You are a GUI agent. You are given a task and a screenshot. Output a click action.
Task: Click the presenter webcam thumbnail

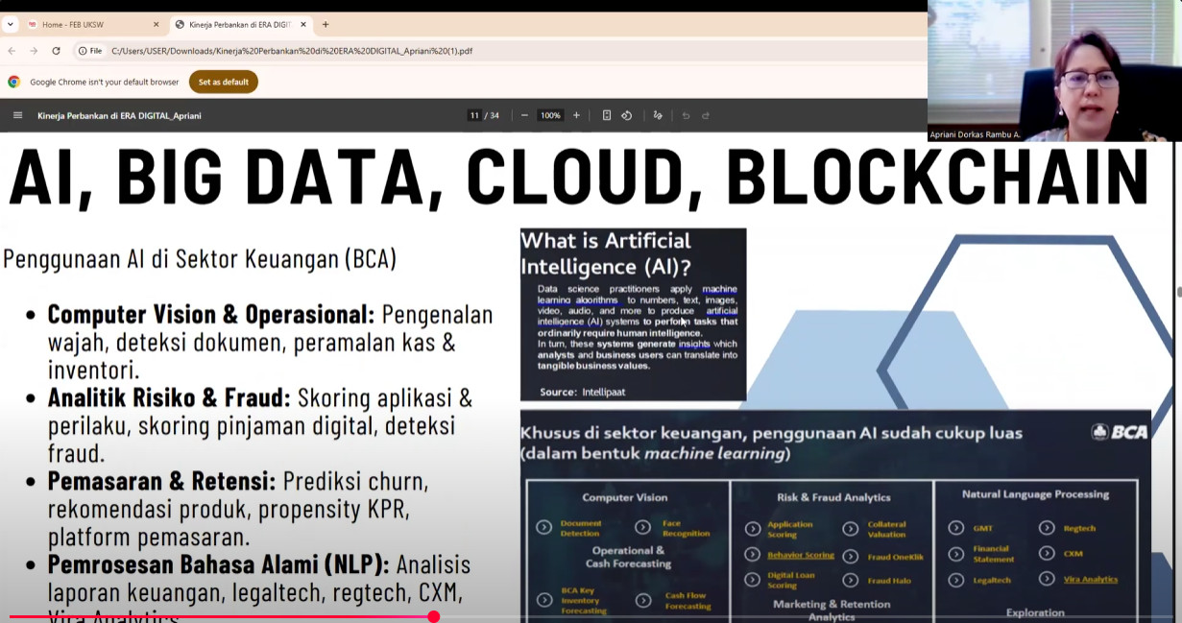click(1053, 70)
